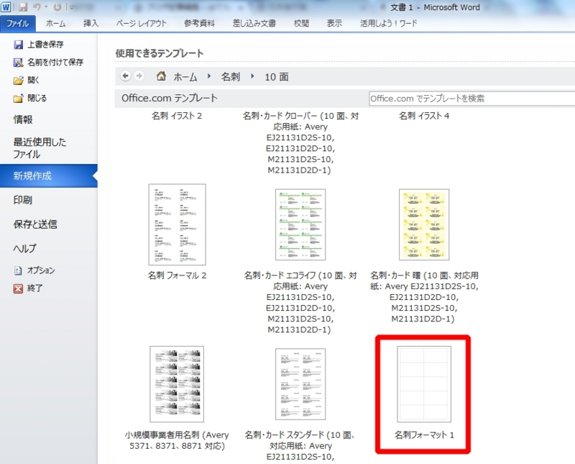Go to 名刺 in the breadcrumb
This screenshot has width=575, height=464.
coord(230,77)
